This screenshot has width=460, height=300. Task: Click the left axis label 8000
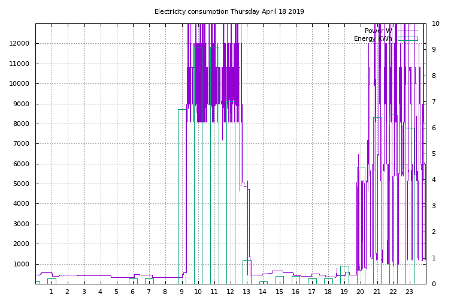[x=21, y=124]
